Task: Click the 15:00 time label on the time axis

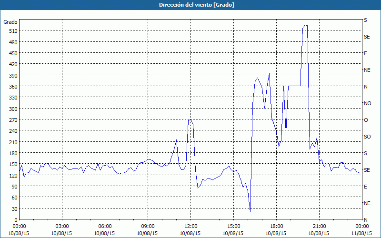Action: coord(233,227)
